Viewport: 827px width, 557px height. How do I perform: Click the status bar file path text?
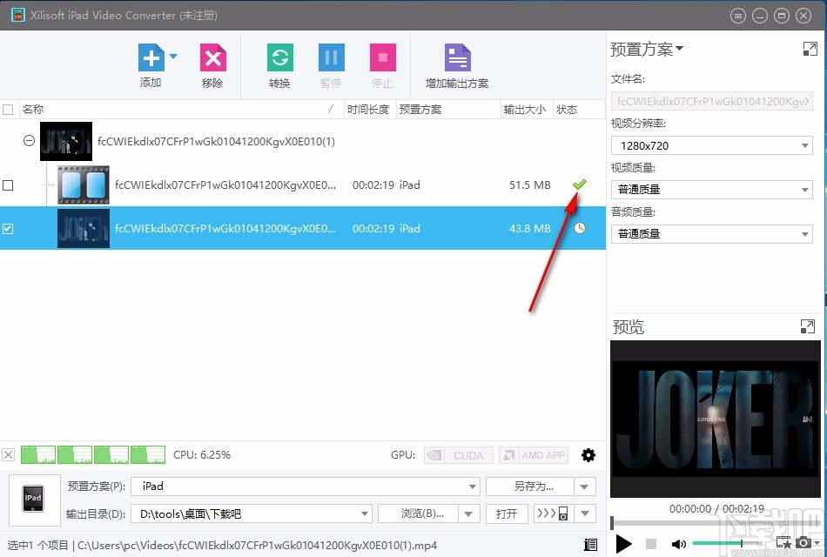258,546
